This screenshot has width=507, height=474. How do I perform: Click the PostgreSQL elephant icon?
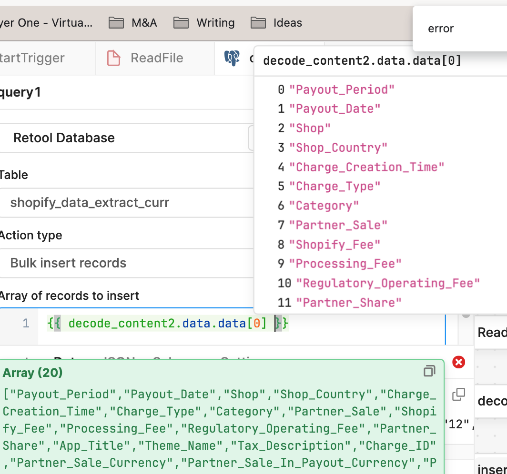click(x=232, y=58)
